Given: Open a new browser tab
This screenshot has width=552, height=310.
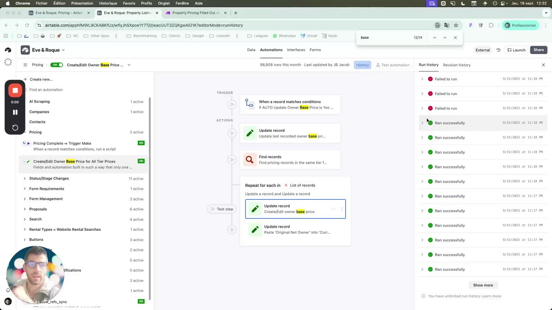Looking at the screenshot, I should tap(235, 13).
